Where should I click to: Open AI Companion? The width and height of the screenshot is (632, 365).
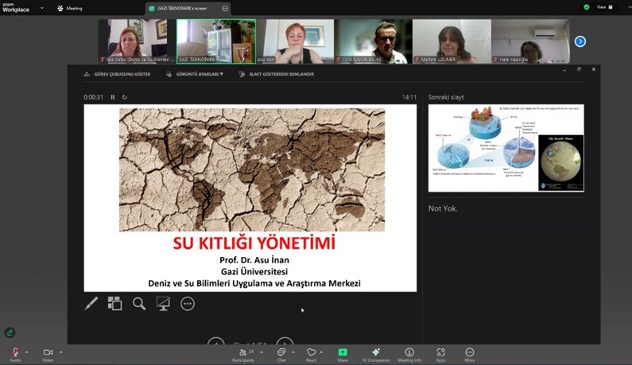376,355
